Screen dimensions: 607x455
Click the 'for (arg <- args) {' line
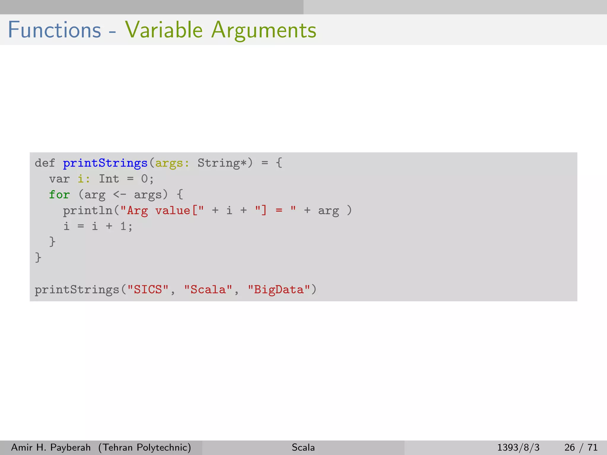(116, 195)
